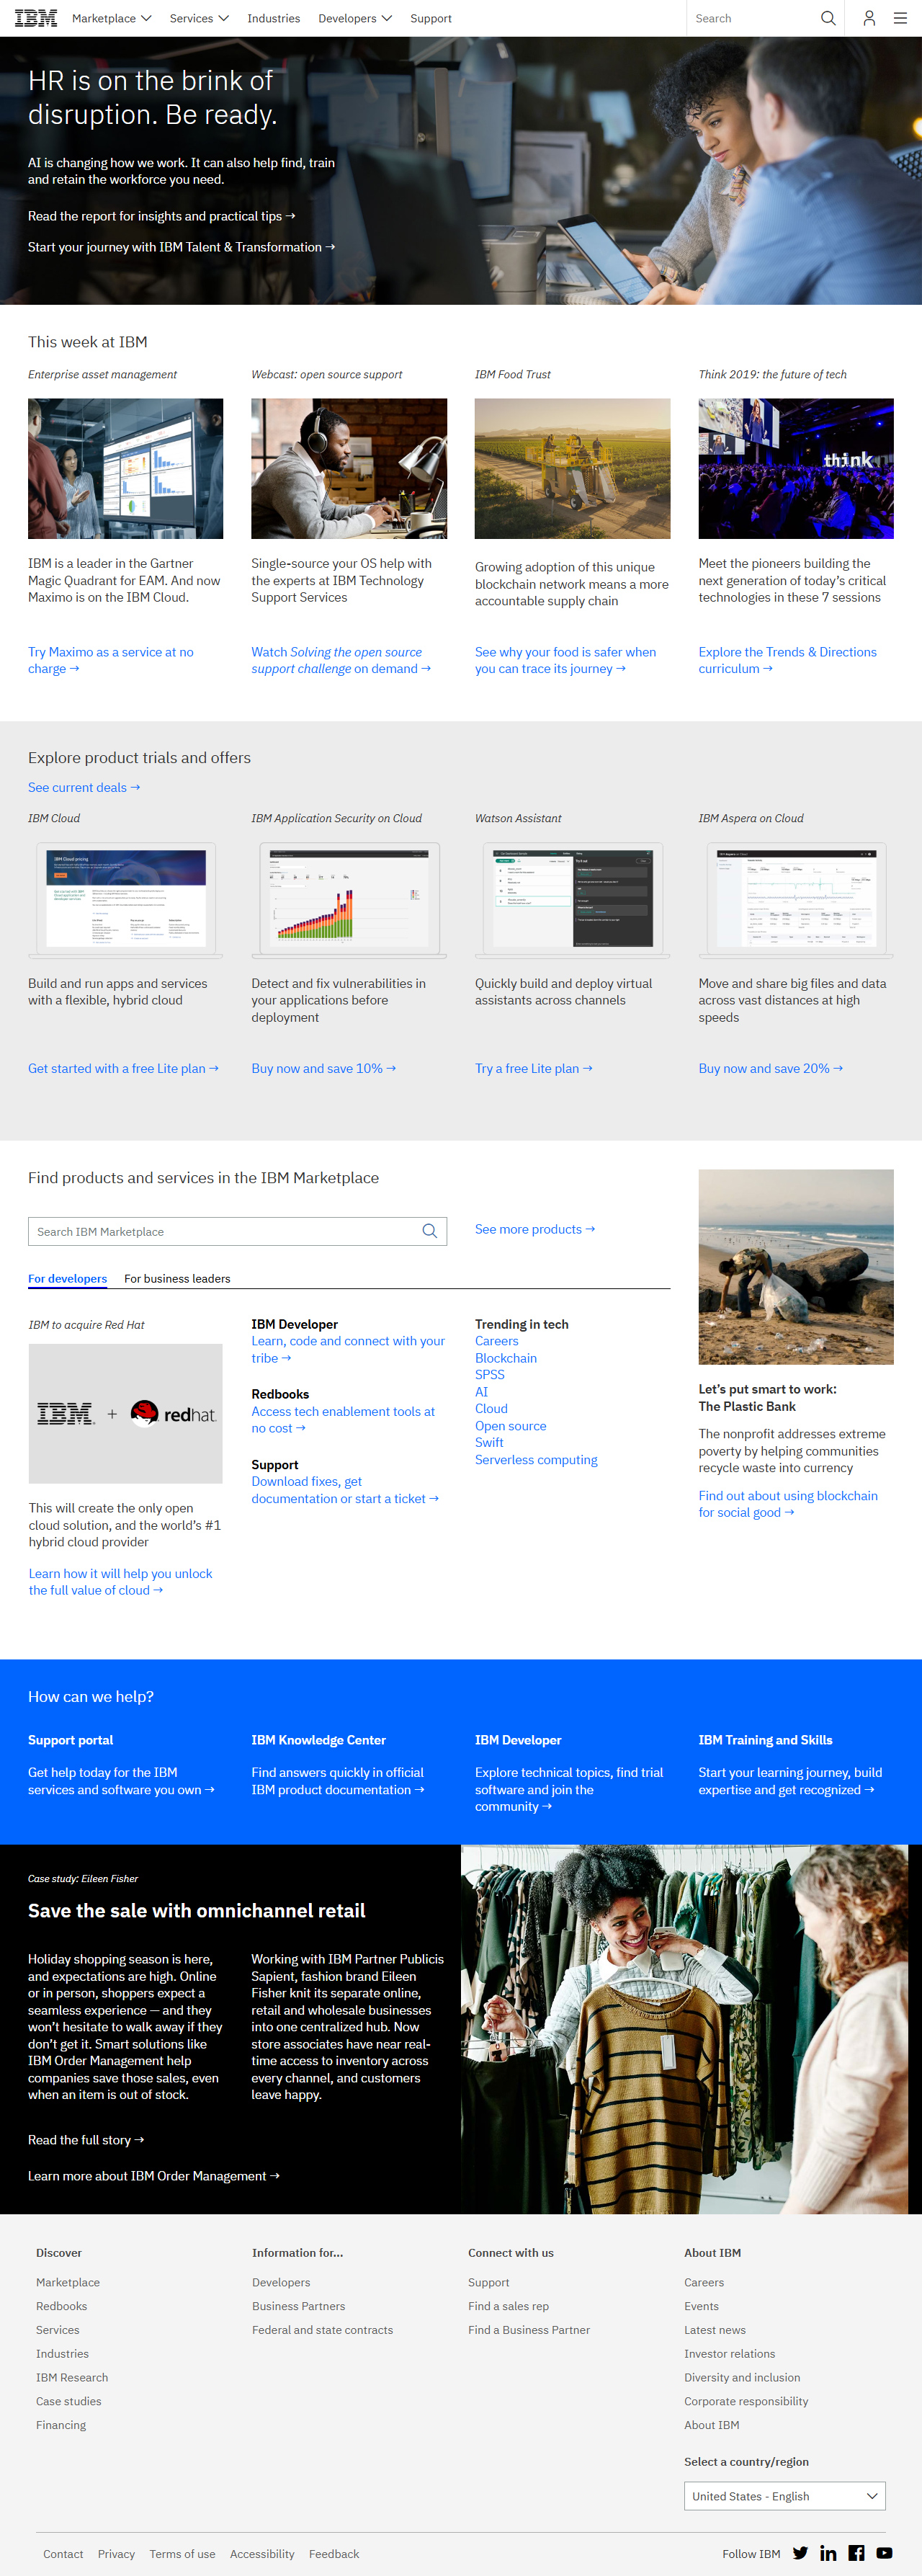Viewport: 922px width, 2576px height.
Task: Access tech enablement tools at no cost
Action: pyautogui.click(x=343, y=1419)
